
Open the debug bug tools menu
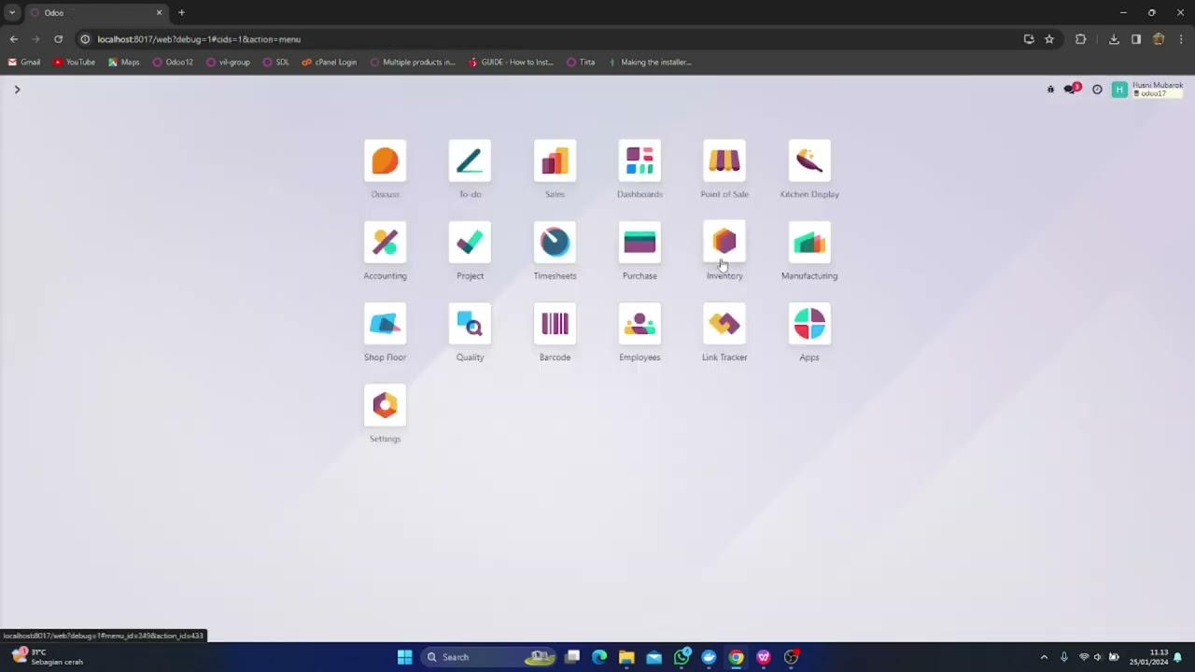[x=1050, y=90]
